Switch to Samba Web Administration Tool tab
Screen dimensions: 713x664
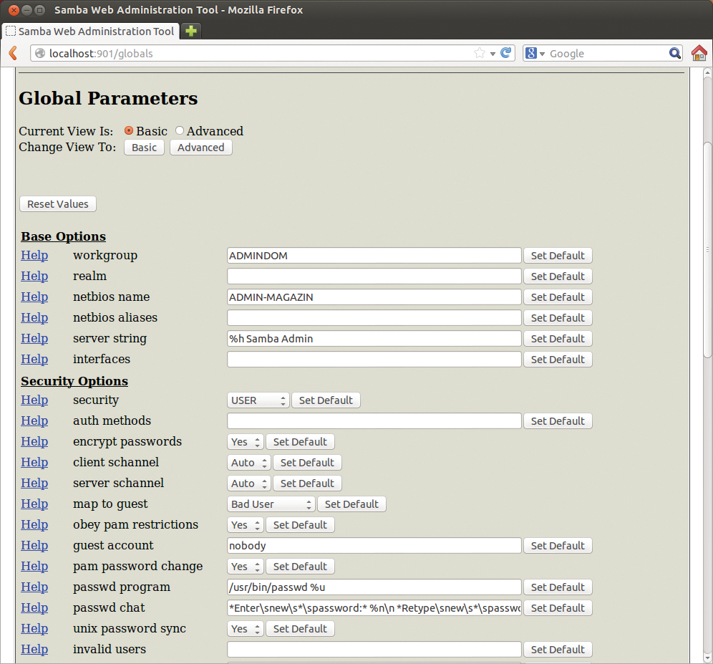[90, 31]
